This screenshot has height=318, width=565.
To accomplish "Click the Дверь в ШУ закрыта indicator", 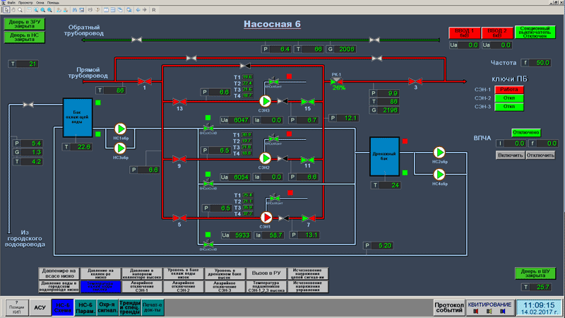I will [535, 273].
